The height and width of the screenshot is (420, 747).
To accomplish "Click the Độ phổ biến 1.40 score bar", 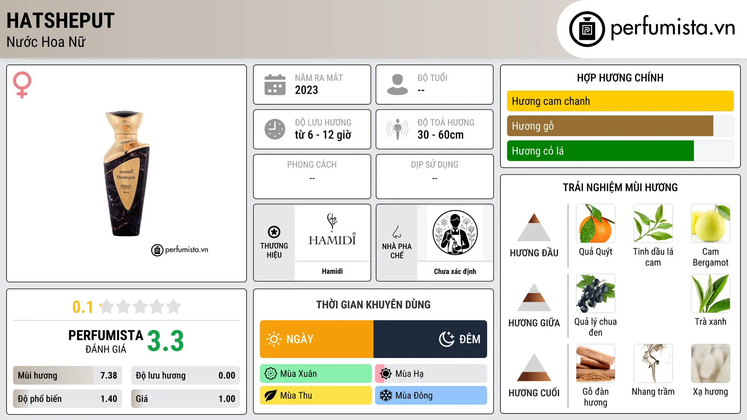I will (x=67, y=398).
